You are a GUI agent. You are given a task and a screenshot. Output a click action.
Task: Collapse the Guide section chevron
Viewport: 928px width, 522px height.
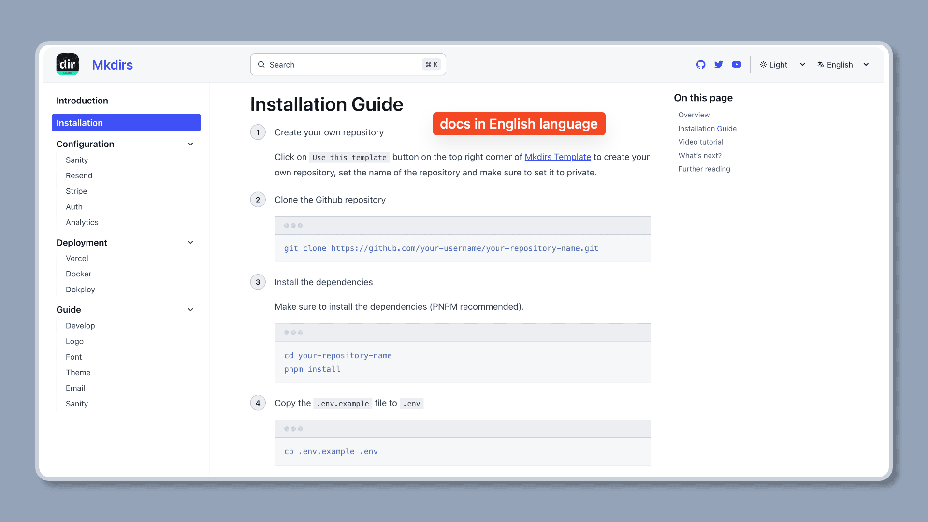point(190,309)
